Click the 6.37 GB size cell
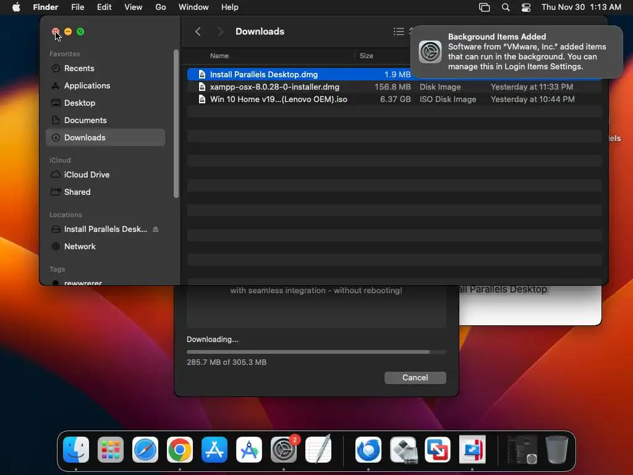Image resolution: width=633 pixels, height=475 pixels. point(395,100)
